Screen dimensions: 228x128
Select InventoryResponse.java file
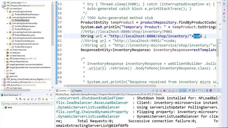point(25,26)
